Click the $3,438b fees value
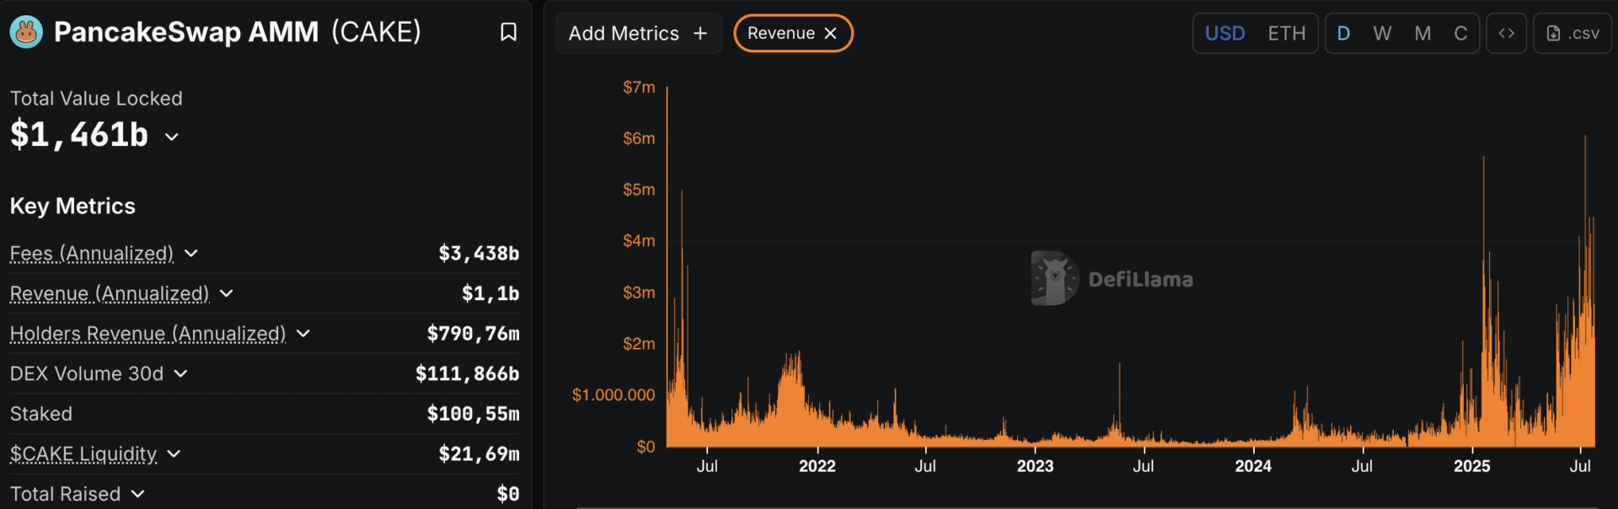1618x509 pixels. pyautogui.click(x=479, y=253)
